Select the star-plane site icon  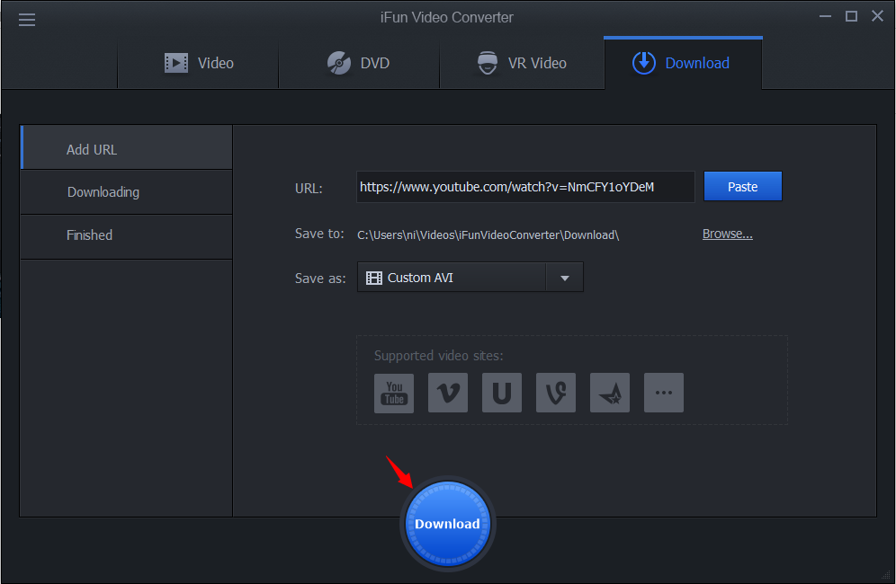click(x=610, y=393)
